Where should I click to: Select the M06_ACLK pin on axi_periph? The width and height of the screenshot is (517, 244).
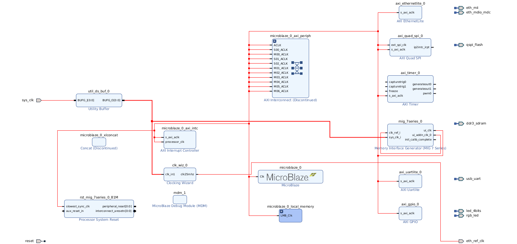pyautogui.click(x=281, y=91)
